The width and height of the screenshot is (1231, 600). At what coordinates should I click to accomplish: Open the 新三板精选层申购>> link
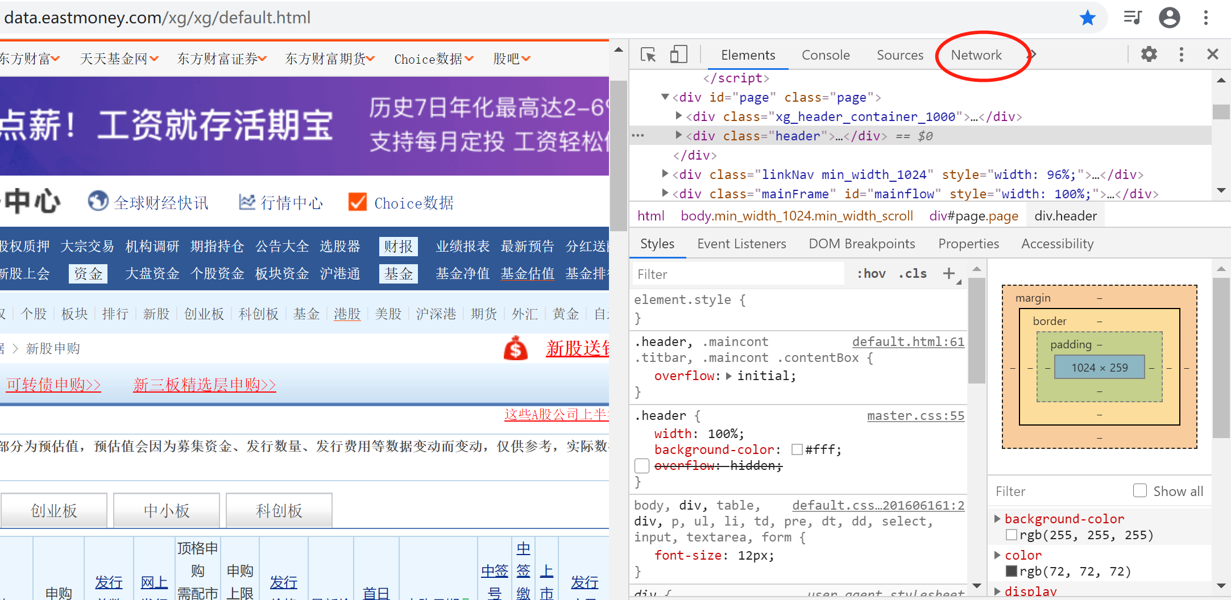coord(204,385)
